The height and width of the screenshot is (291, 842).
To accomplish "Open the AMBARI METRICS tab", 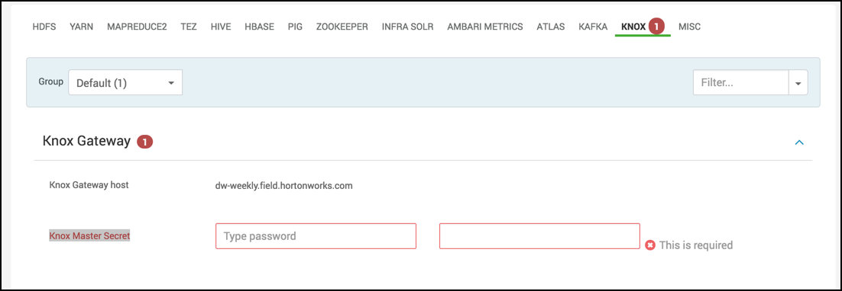I will tap(485, 27).
